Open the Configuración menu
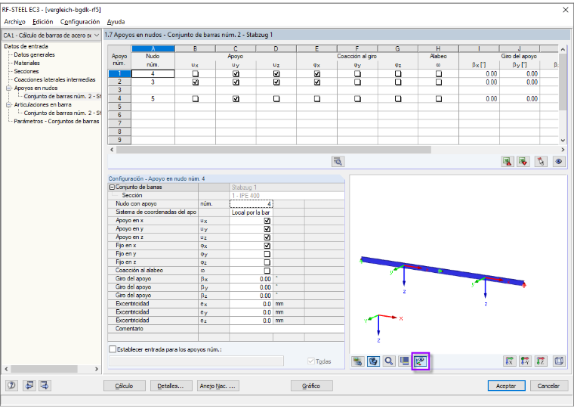 pyautogui.click(x=80, y=22)
